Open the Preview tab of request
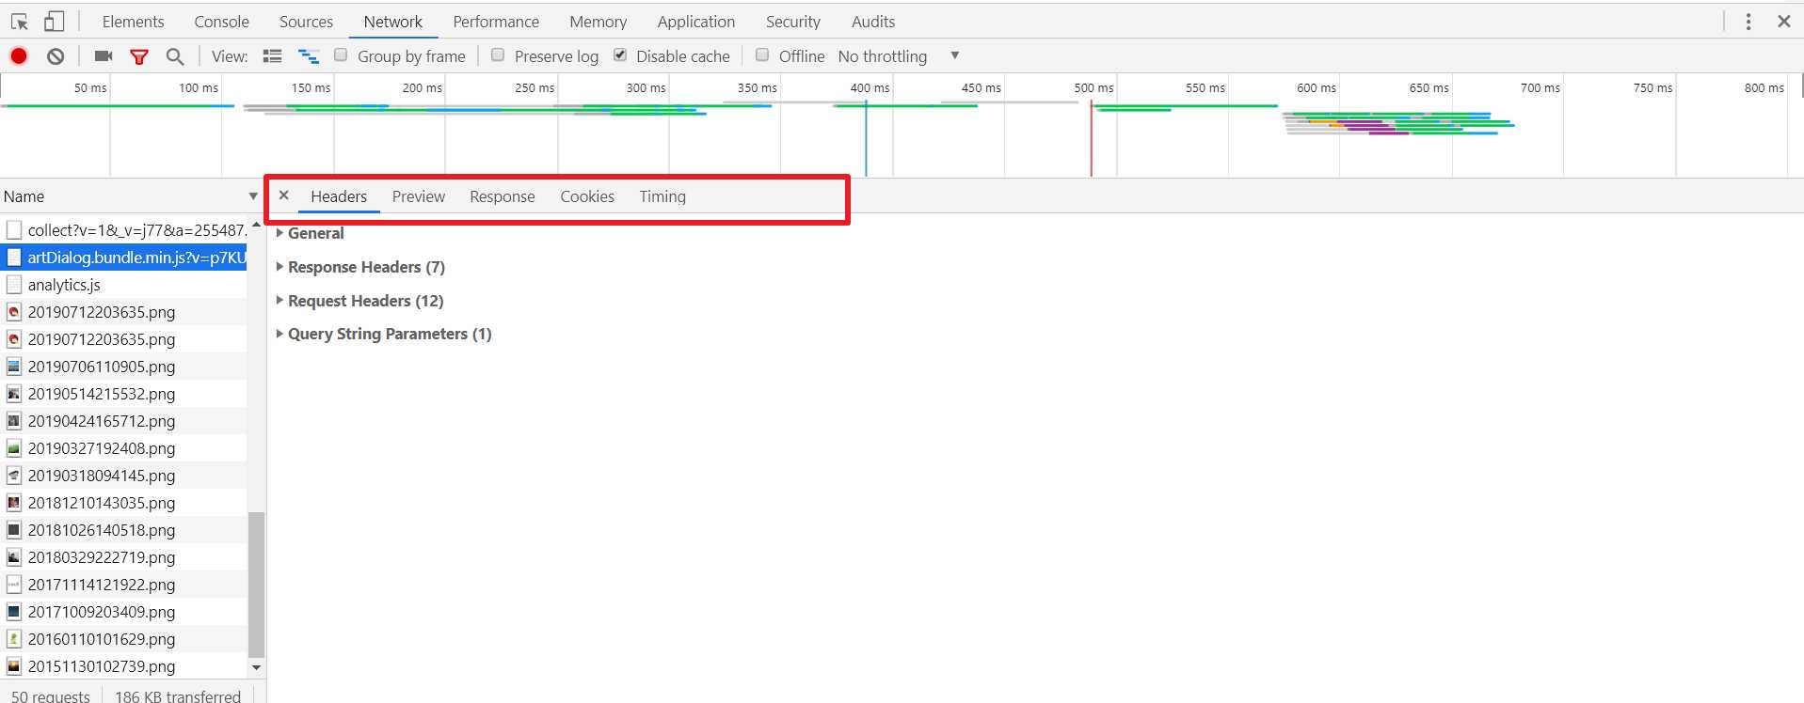Viewport: 1804px width, 703px height. pyautogui.click(x=419, y=196)
